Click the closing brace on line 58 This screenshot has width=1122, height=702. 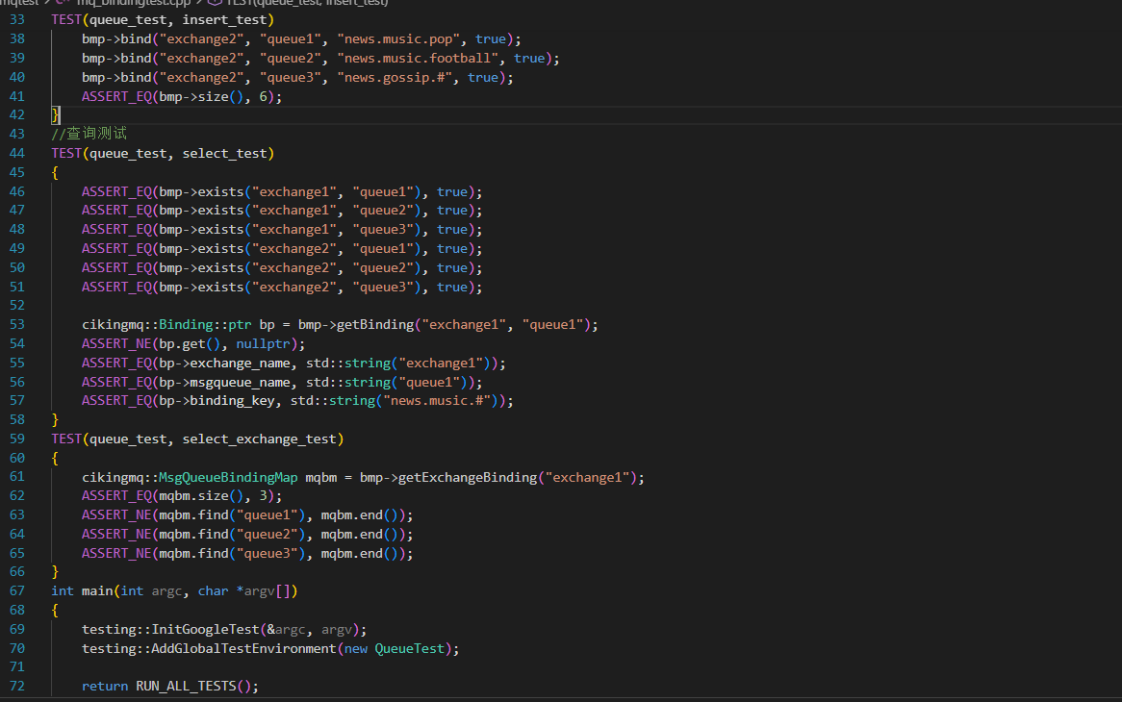(55, 419)
